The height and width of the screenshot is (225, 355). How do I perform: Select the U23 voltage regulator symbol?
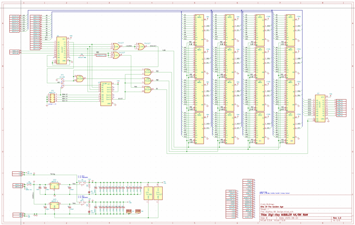tap(54, 206)
